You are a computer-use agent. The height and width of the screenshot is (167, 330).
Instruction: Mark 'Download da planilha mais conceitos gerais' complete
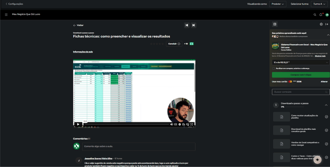tap(326, 130)
